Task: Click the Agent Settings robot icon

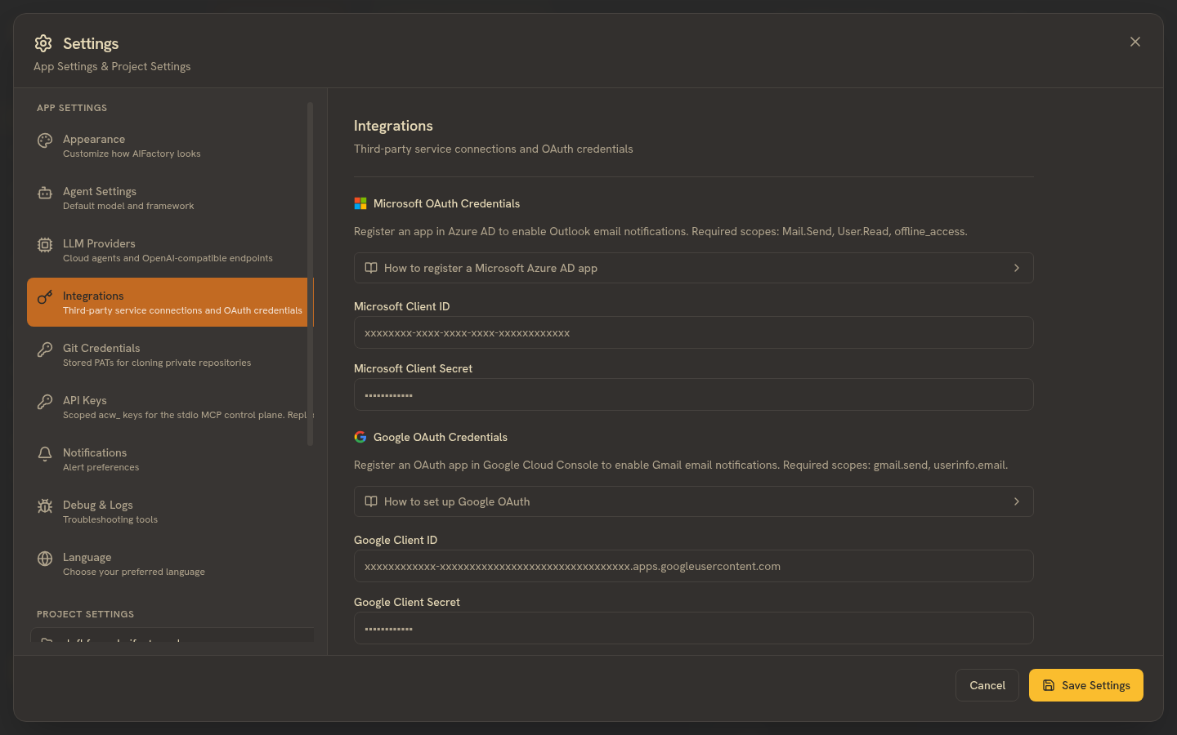Action: pos(45,193)
